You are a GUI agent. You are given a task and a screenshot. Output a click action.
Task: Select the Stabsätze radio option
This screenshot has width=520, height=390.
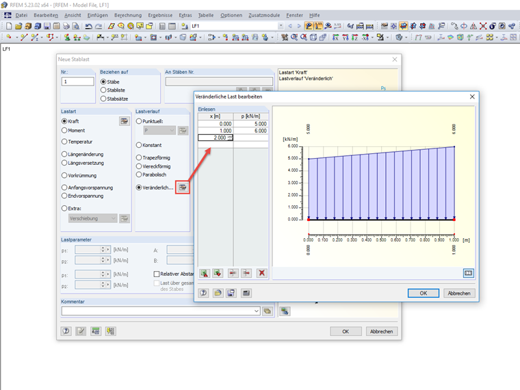tap(103, 99)
